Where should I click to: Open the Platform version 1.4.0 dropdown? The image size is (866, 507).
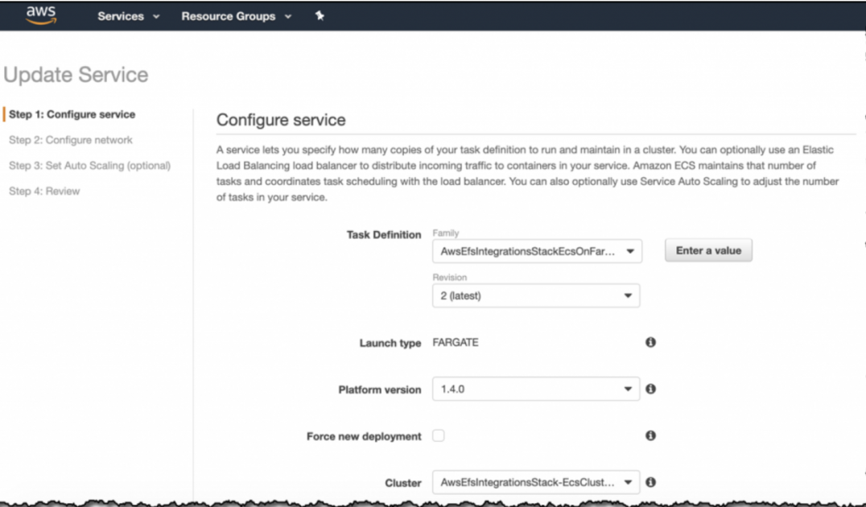[x=536, y=389]
